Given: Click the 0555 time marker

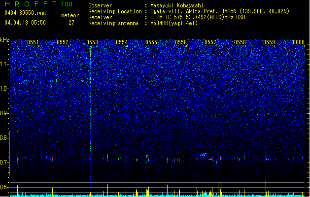Looking at the screenshot, I should 151,42.
